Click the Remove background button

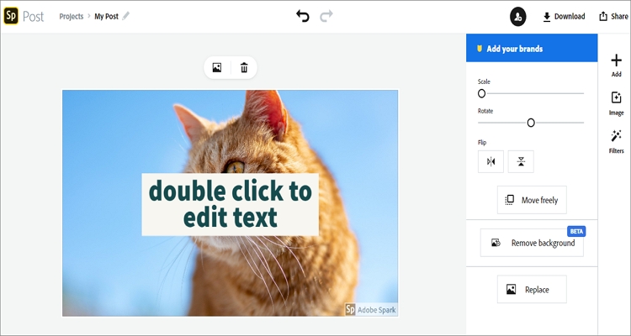[532, 243]
